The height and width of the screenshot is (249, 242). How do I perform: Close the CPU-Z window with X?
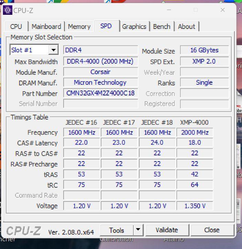click(x=223, y=10)
